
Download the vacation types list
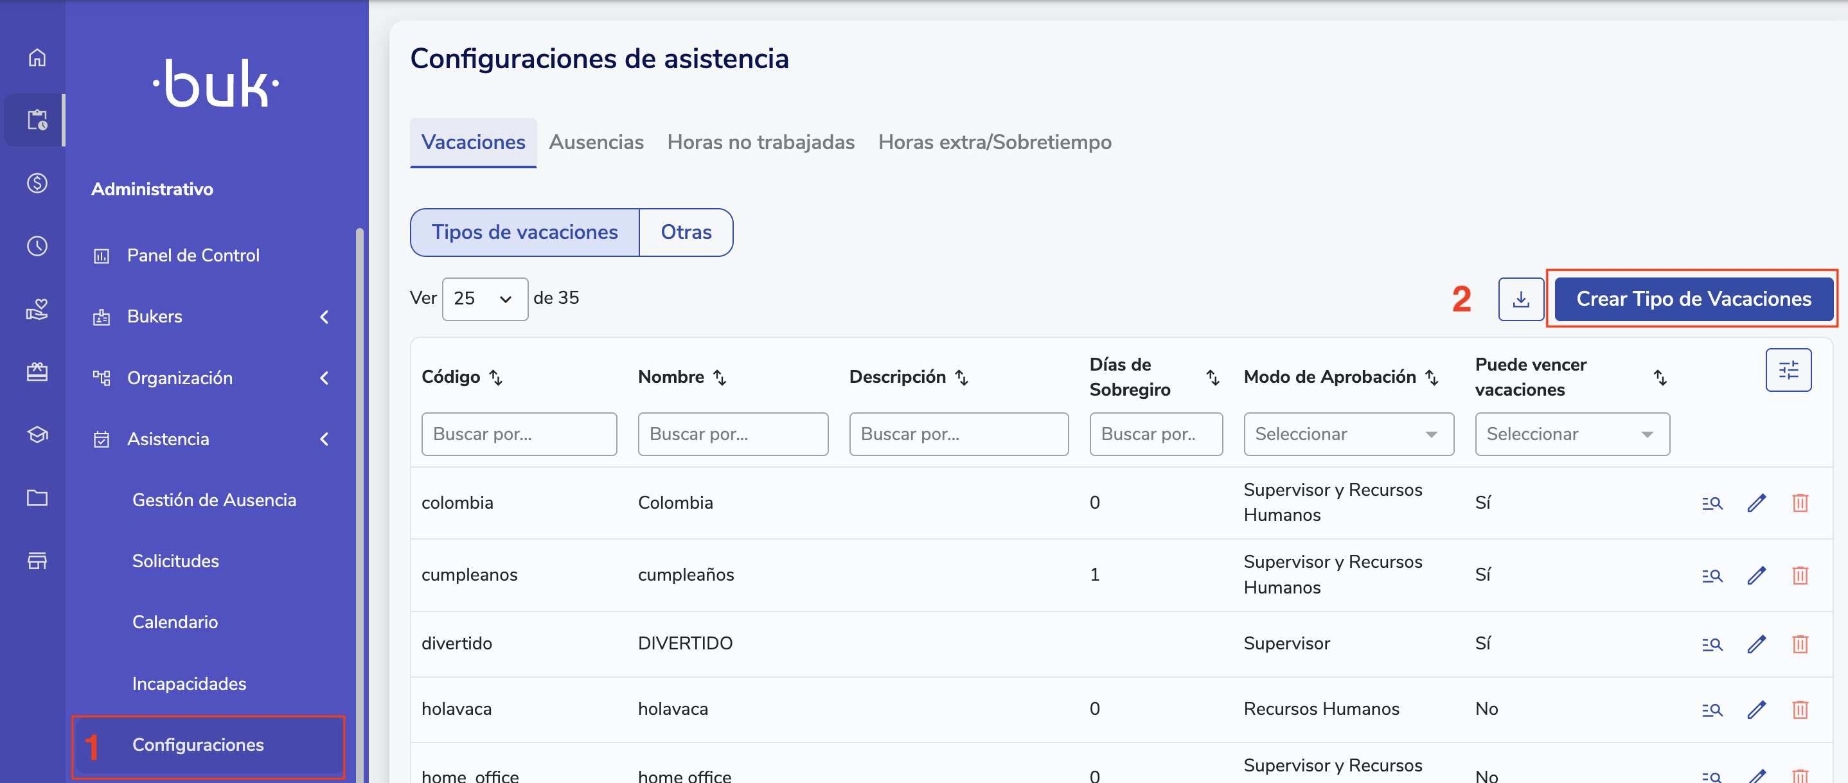click(x=1521, y=299)
